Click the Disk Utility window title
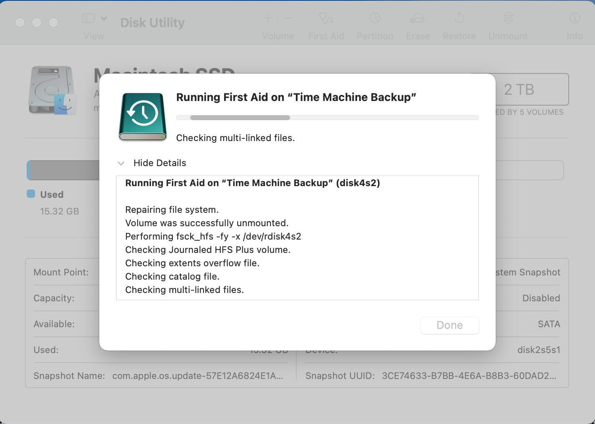 click(x=152, y=23)
